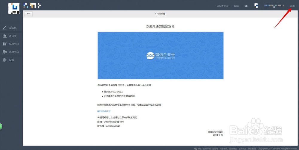Screen dimensions: 299x150
Task: Click 欢迎开通微信企业号 title
Action: point(160,26)
